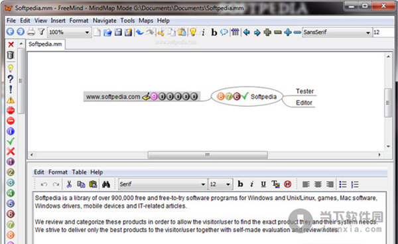Image resolution: width=398 pixels, height=244 pixels.
Task: Open note editor Edit menu
Action: tap(39, 172)
